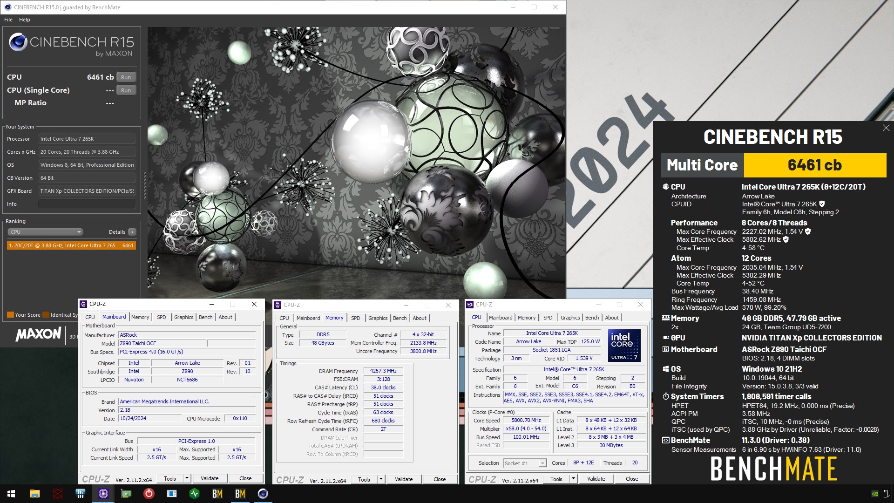Viewport: 894px width, 503px height.
Task: Click the Level 3 cache 30 MBytes value
Action: [611, 445]
